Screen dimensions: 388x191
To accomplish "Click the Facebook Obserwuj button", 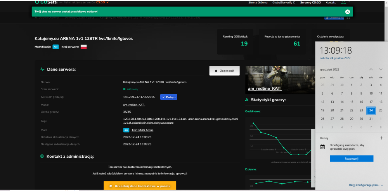I will point(334,18).
